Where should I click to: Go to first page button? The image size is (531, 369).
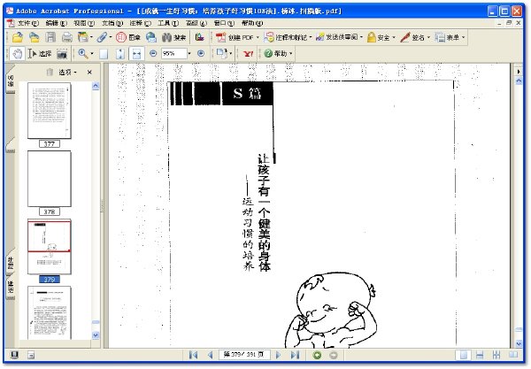193,355
